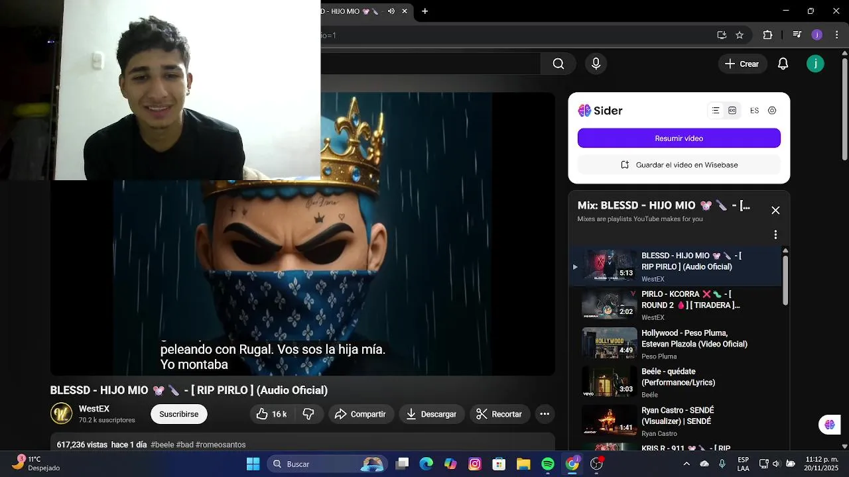
Task: Click the #romeosantos hashtag link
Action: [x=221, y=445]
